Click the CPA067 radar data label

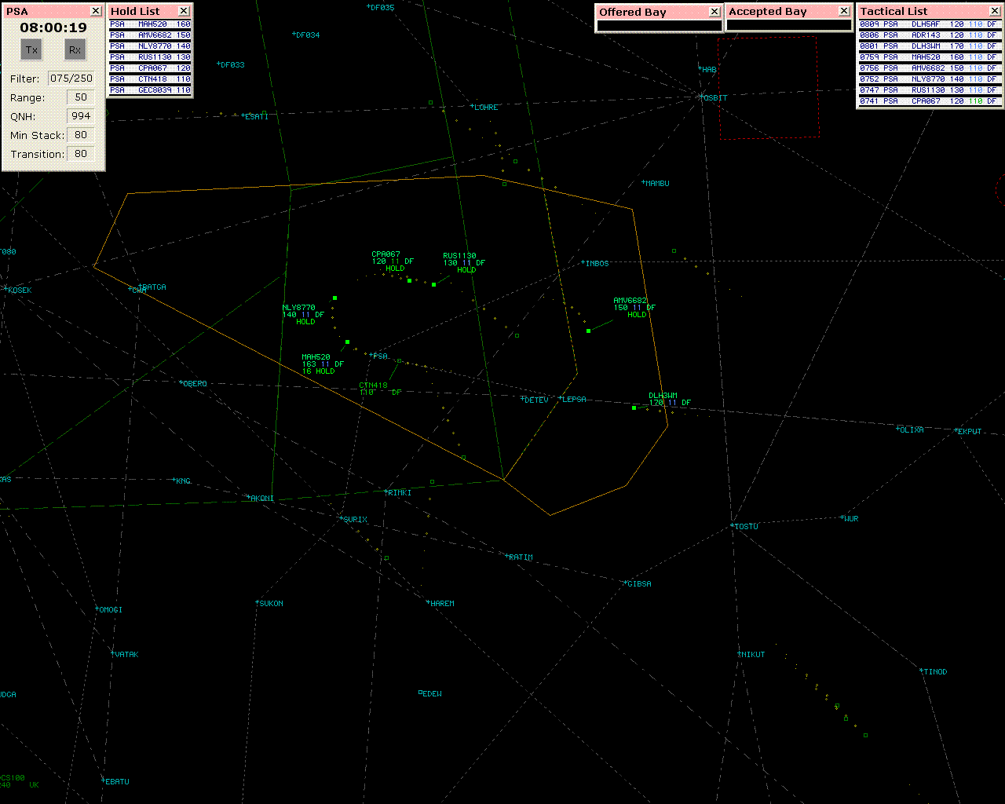coord(393,261)
